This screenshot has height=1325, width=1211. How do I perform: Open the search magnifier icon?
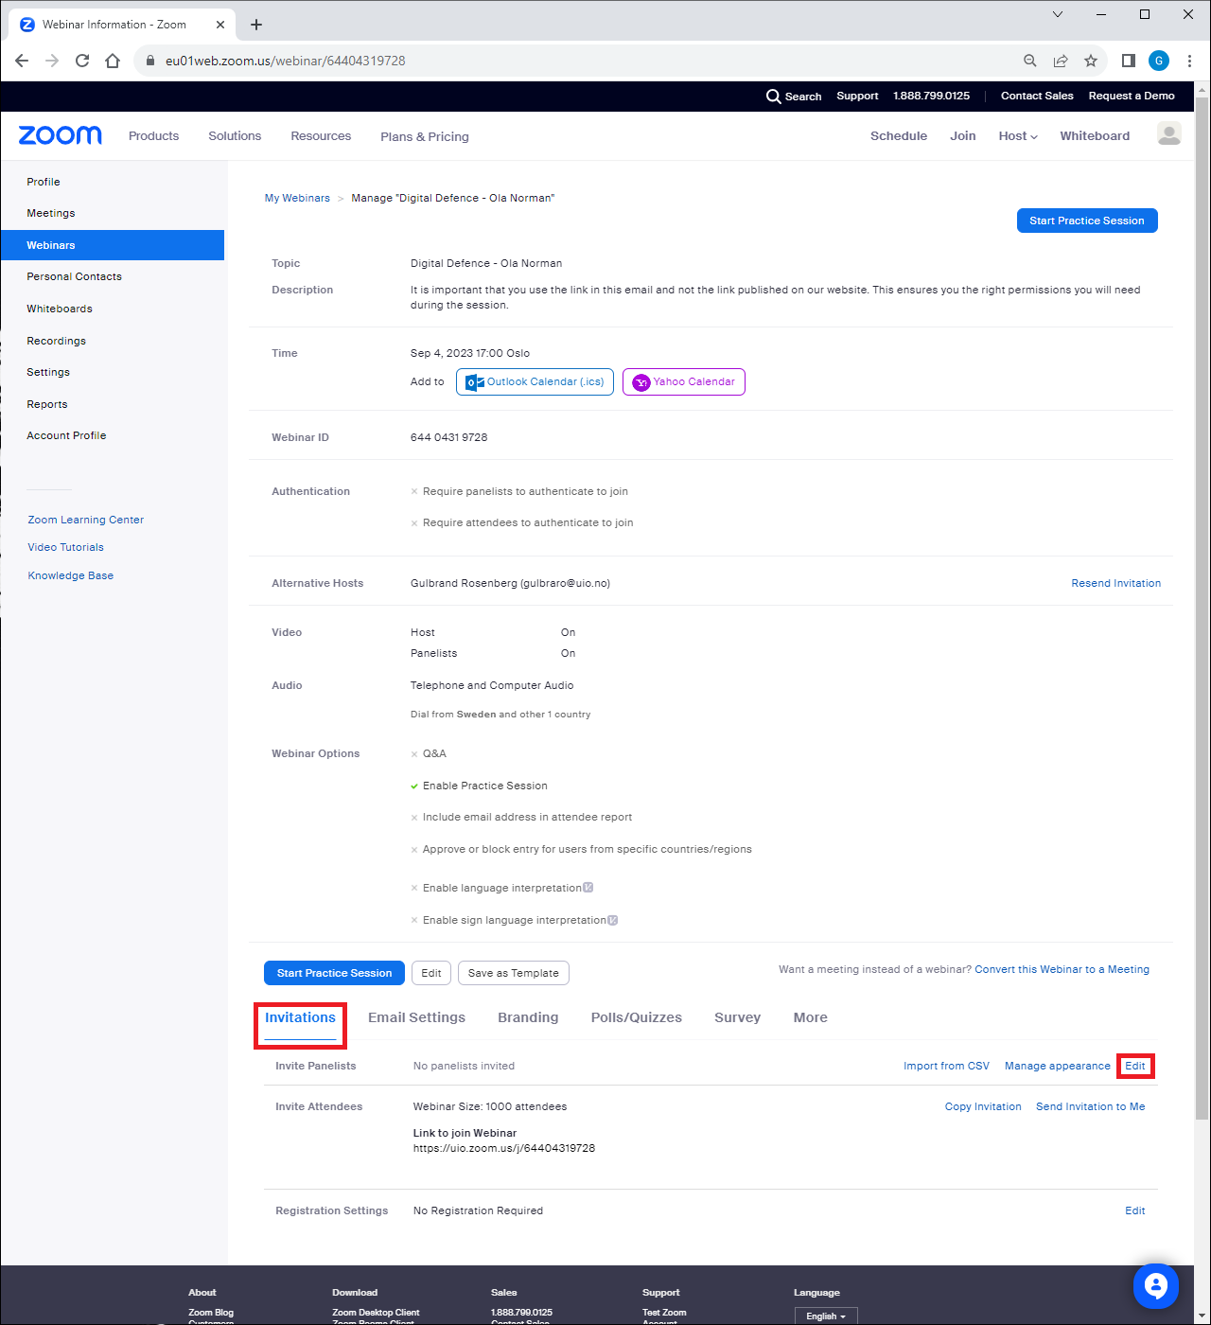[x=774, y=97]
